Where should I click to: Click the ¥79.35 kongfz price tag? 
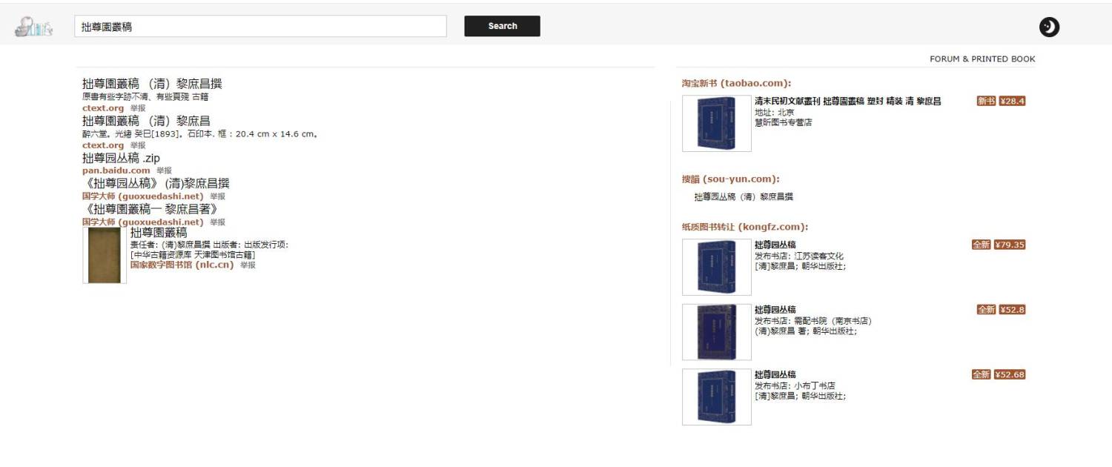[1009, 245]
